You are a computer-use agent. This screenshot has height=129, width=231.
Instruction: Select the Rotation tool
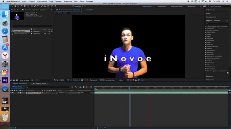click(x=22, y=6)
